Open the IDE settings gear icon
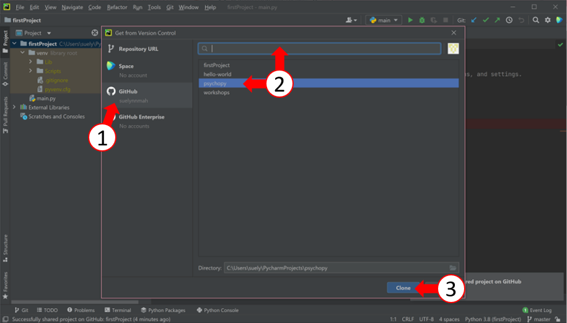 pyautogui.click(x=547, y=20)
